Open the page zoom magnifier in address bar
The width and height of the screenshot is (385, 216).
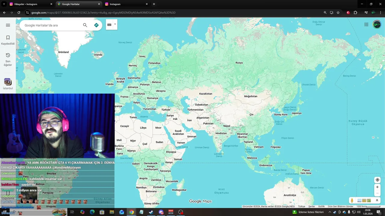pos(325,13)
